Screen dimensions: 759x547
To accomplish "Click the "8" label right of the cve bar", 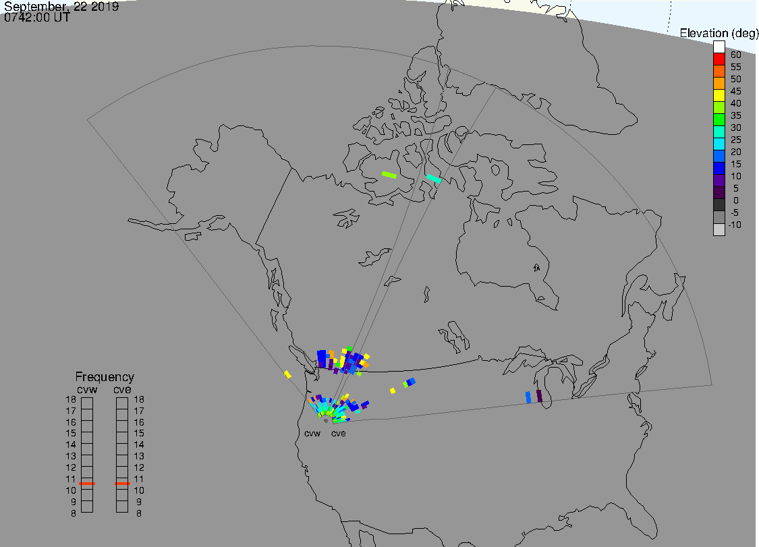I will tap(139, 513).
